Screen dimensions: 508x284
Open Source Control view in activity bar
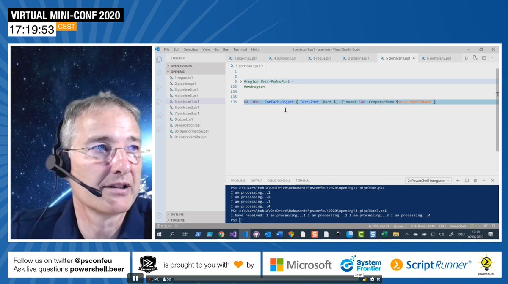click(159, 88)
